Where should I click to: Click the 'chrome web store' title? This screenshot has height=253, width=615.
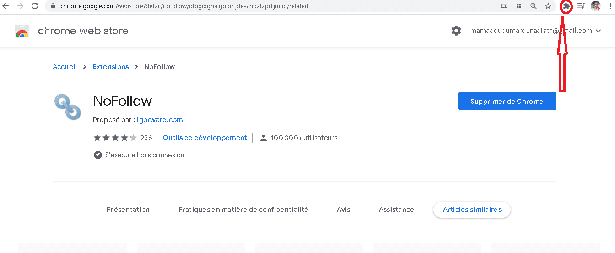pyautogui.click(x=83, y=31)
